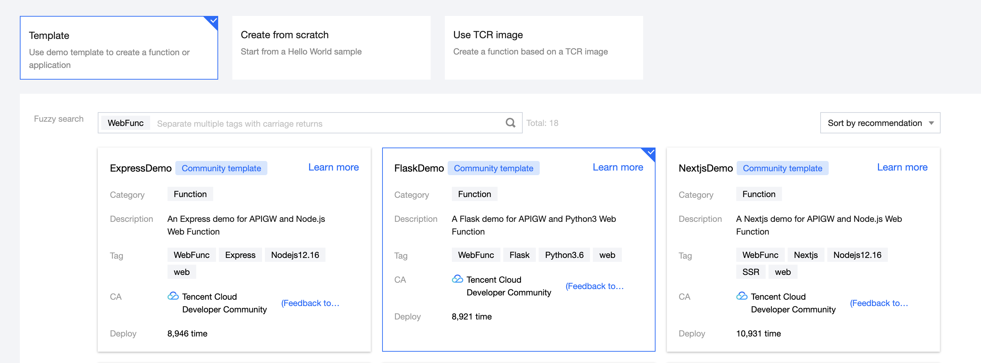Choose Create from scratch option

(x=331, y=48)
